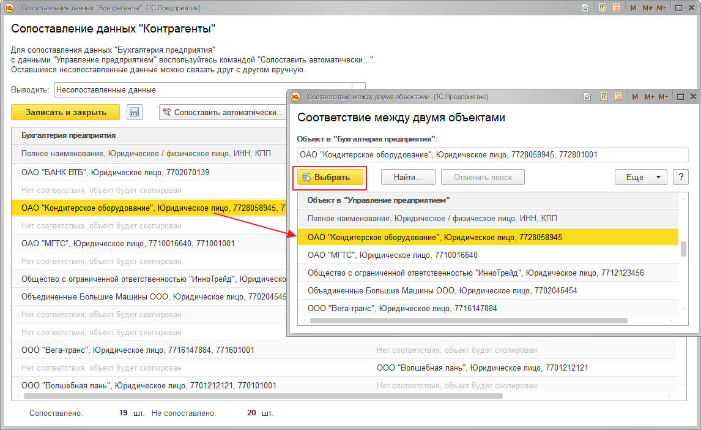Open calculator icon in main window title bar
701x430 pixels.
point(602,8)
